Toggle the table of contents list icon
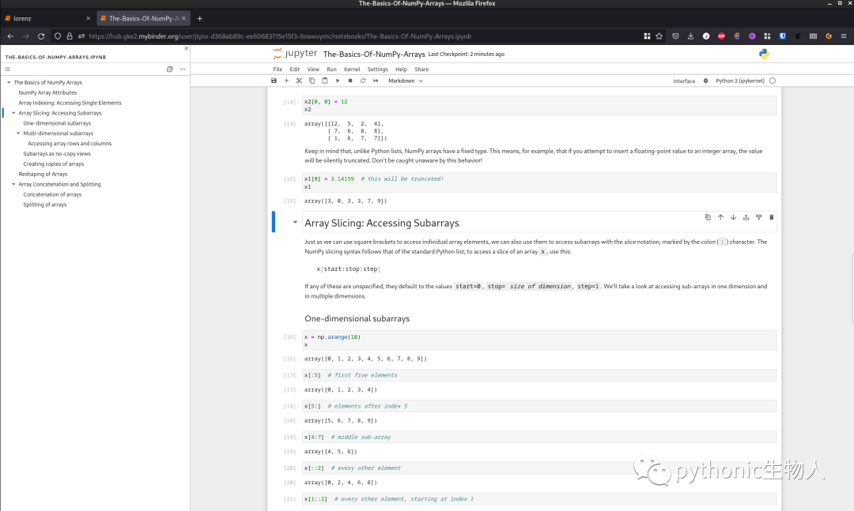854x511 pixels. [8, 70]
